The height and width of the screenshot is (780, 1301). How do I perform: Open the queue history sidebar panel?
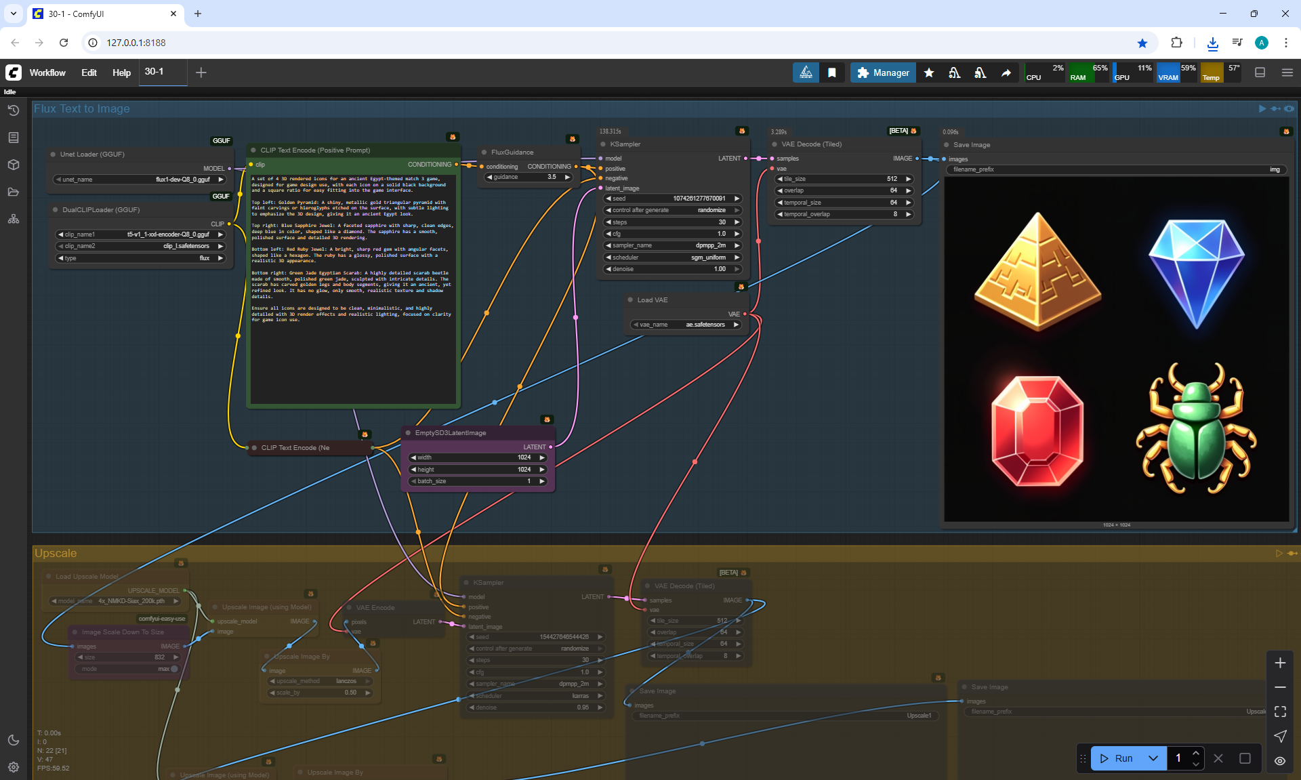13,110
